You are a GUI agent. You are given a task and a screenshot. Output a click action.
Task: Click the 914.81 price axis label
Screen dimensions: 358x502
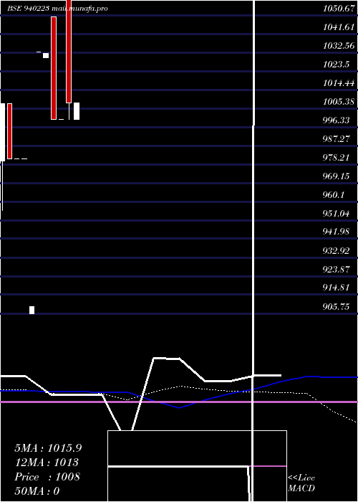(336, 288)
